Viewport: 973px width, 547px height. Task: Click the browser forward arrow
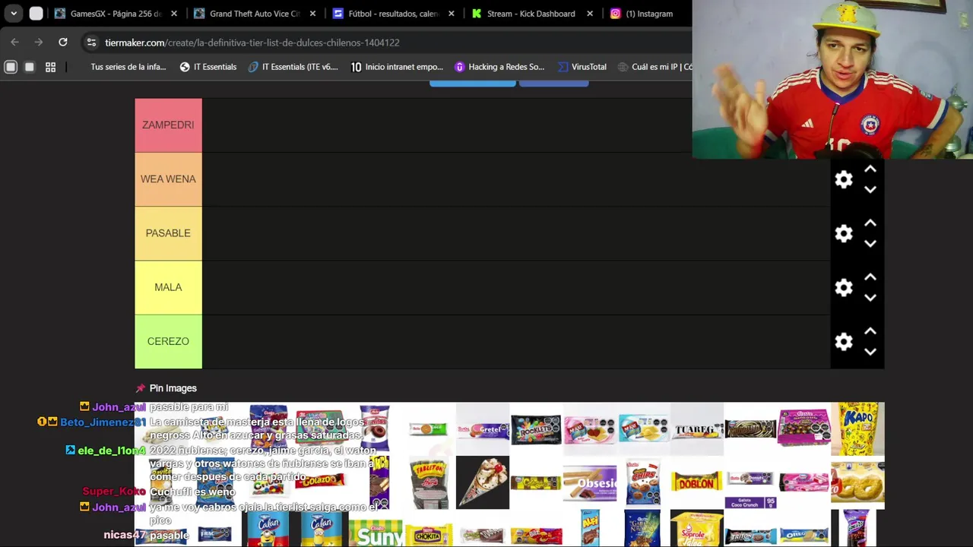point(39,43)
